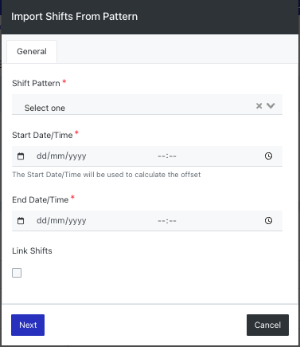
Task: Click the End Date/Time field label
Action: click(41, 199)
